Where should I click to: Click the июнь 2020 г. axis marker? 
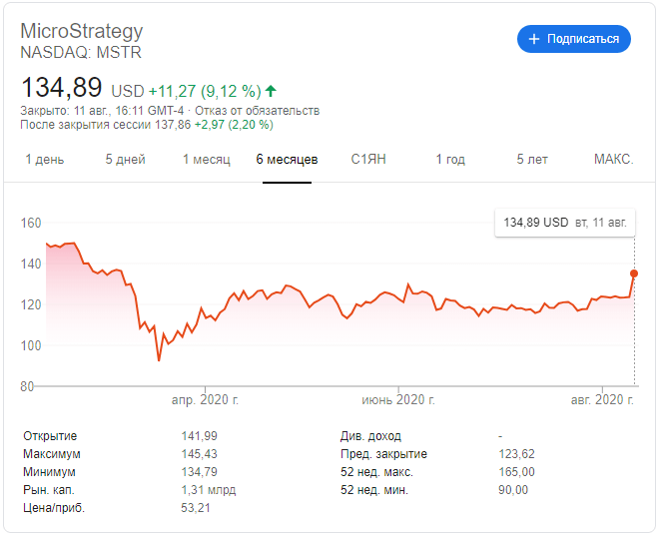pos(398,399)
